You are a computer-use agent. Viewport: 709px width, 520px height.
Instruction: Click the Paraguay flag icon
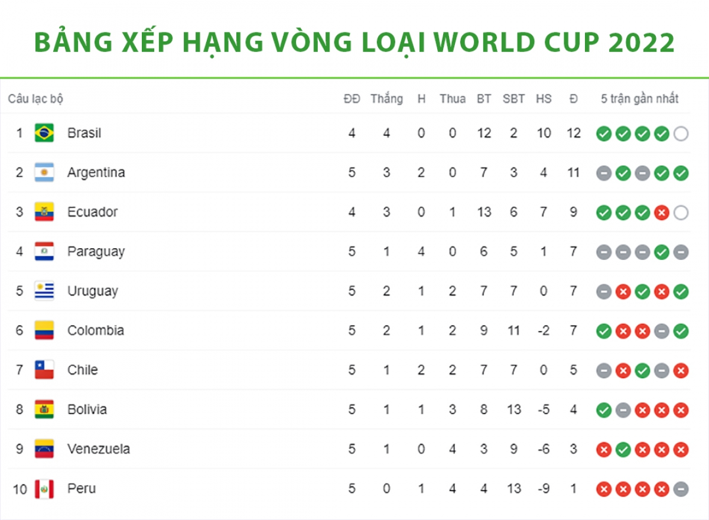click(x=44, y=252)
